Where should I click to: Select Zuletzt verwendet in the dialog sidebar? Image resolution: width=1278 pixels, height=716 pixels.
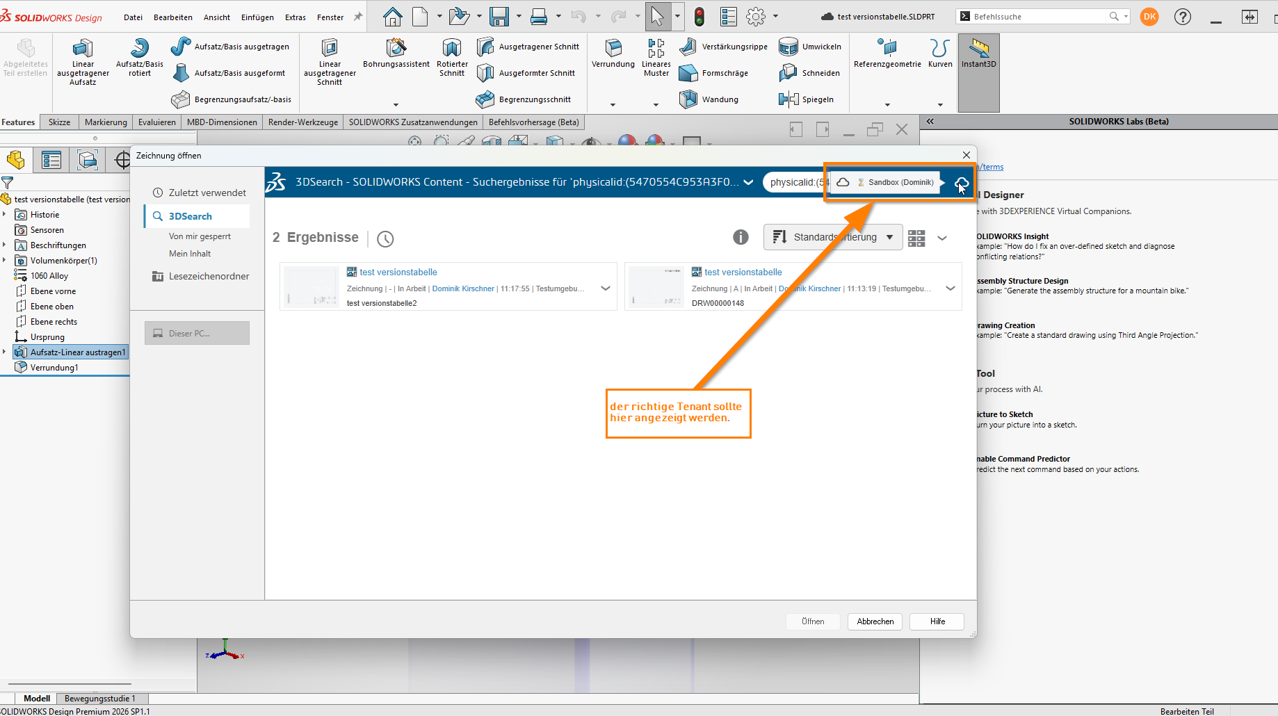point(200,193)
